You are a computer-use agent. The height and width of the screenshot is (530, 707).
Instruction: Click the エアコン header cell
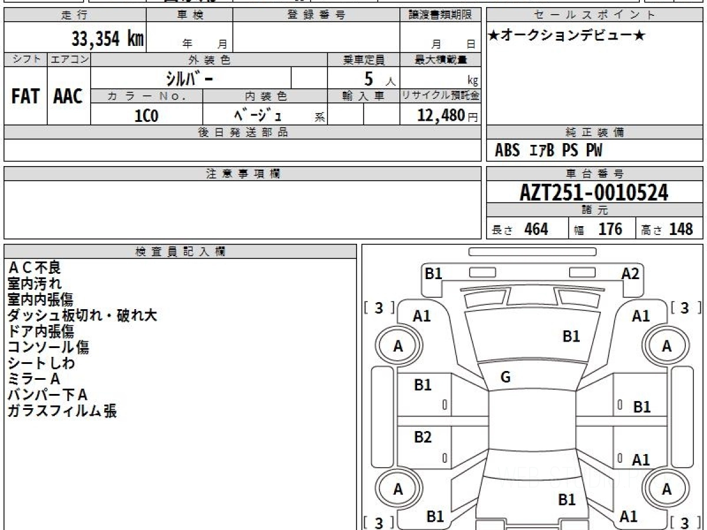tap(69, 59)
